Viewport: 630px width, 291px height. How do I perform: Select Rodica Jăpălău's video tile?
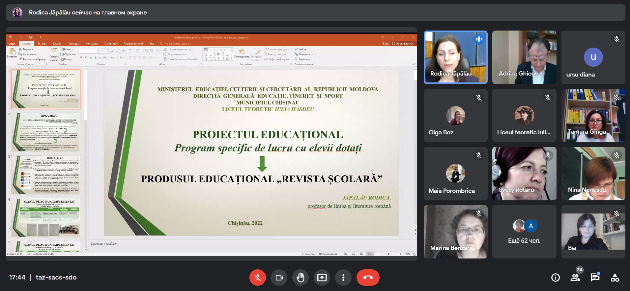455,57
